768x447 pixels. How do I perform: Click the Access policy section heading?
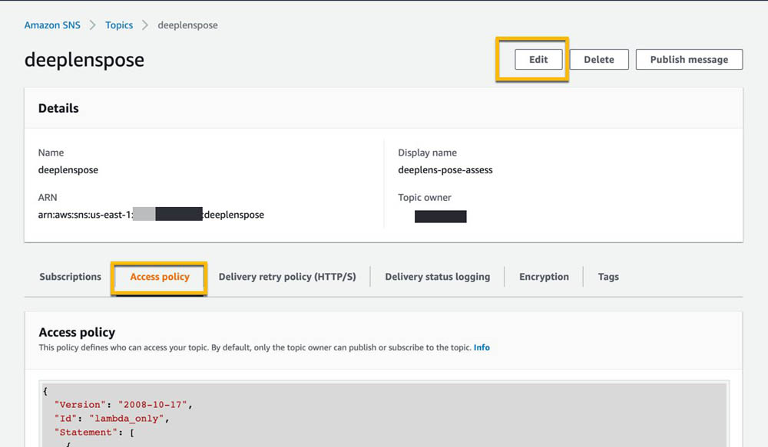click(77, 332)
